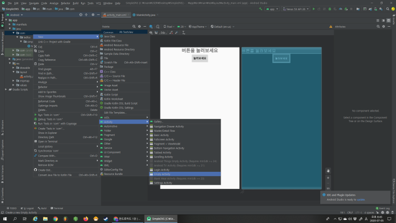Toggle the view options eye icon in layout toolbar
The width and height of the screenshot is (396, 223).
tap(151, 33)
